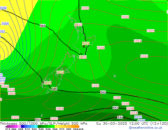Click the date 'Su 30-03-2025 12:00 UTC (12+120)'
Image resolution: width=168 pixels, height=130 pixels.
132,124
